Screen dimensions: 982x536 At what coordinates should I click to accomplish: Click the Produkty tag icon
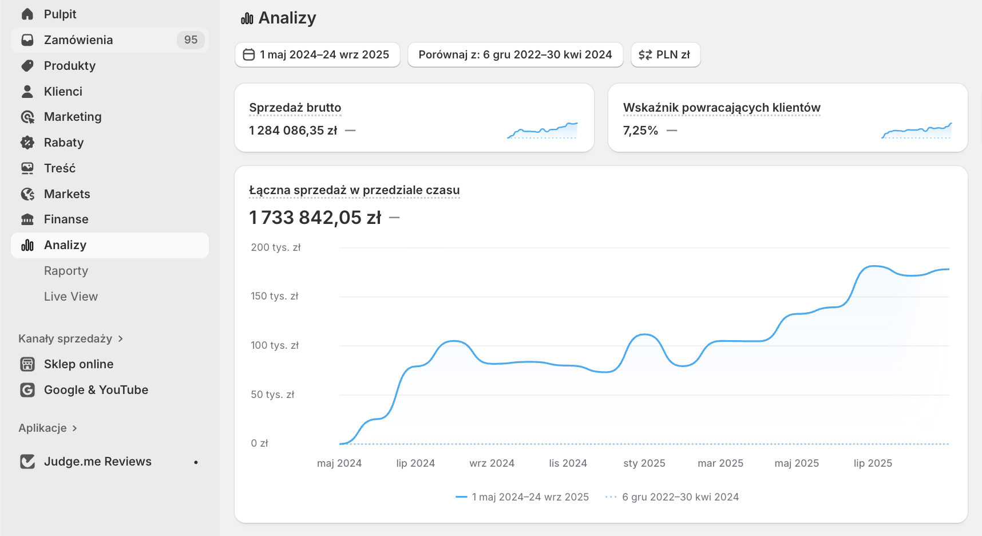[x=27, y=66]
